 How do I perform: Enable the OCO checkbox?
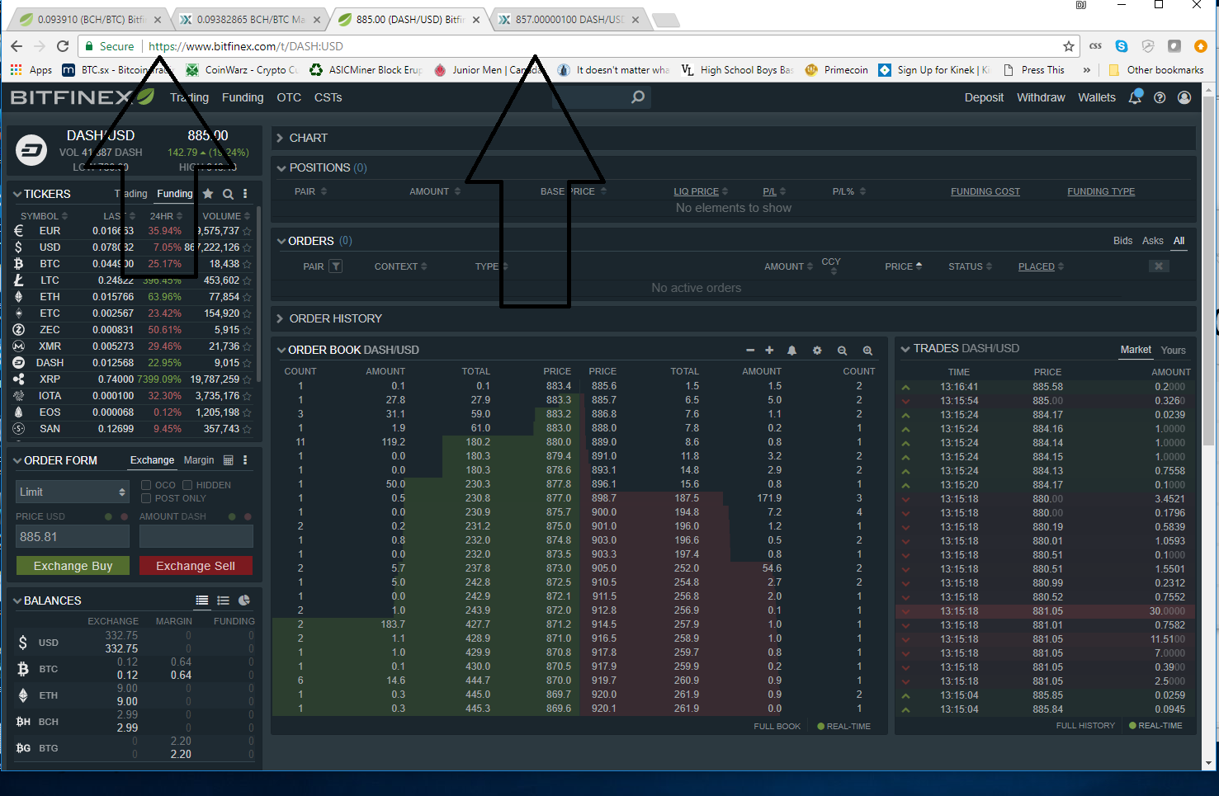click(x=146, y=485)
